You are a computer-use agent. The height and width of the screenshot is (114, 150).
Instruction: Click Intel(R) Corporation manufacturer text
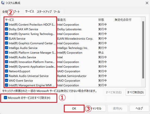pyautogui.click(x=70, y=53)
